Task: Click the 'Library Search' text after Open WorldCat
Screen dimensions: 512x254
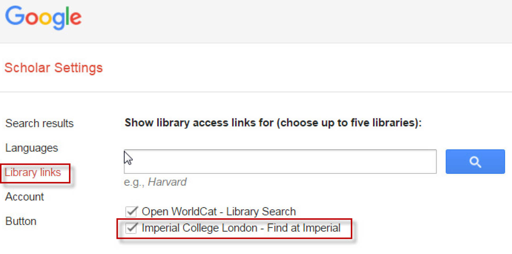Action: click(x=261, y=212)
